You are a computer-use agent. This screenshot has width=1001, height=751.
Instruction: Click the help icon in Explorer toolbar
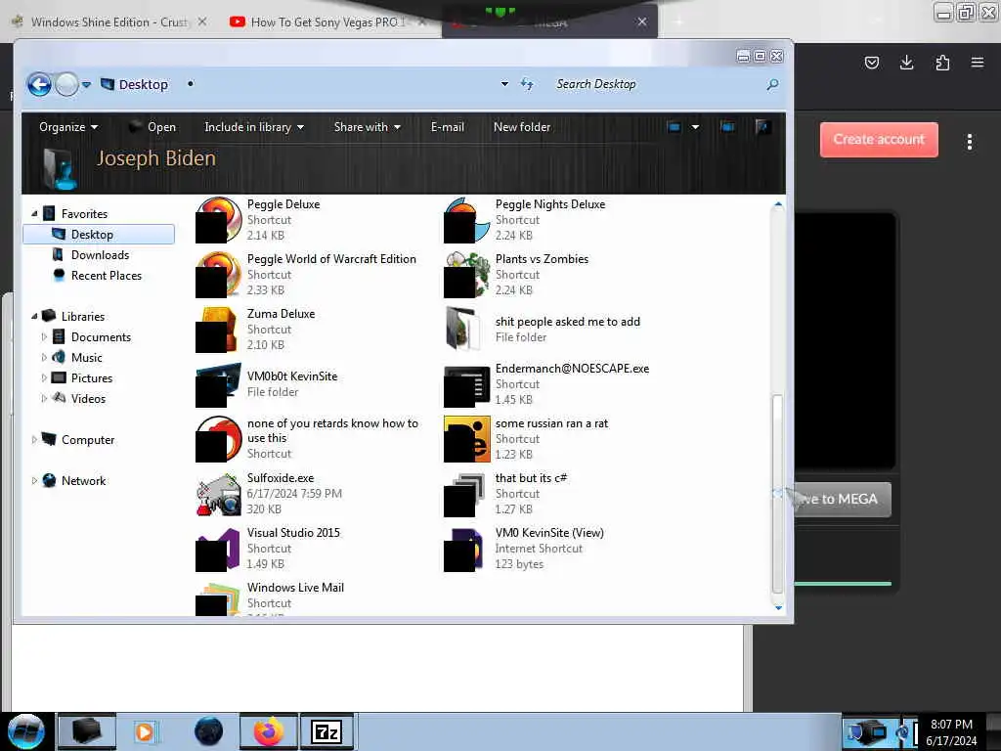point(762,127)
